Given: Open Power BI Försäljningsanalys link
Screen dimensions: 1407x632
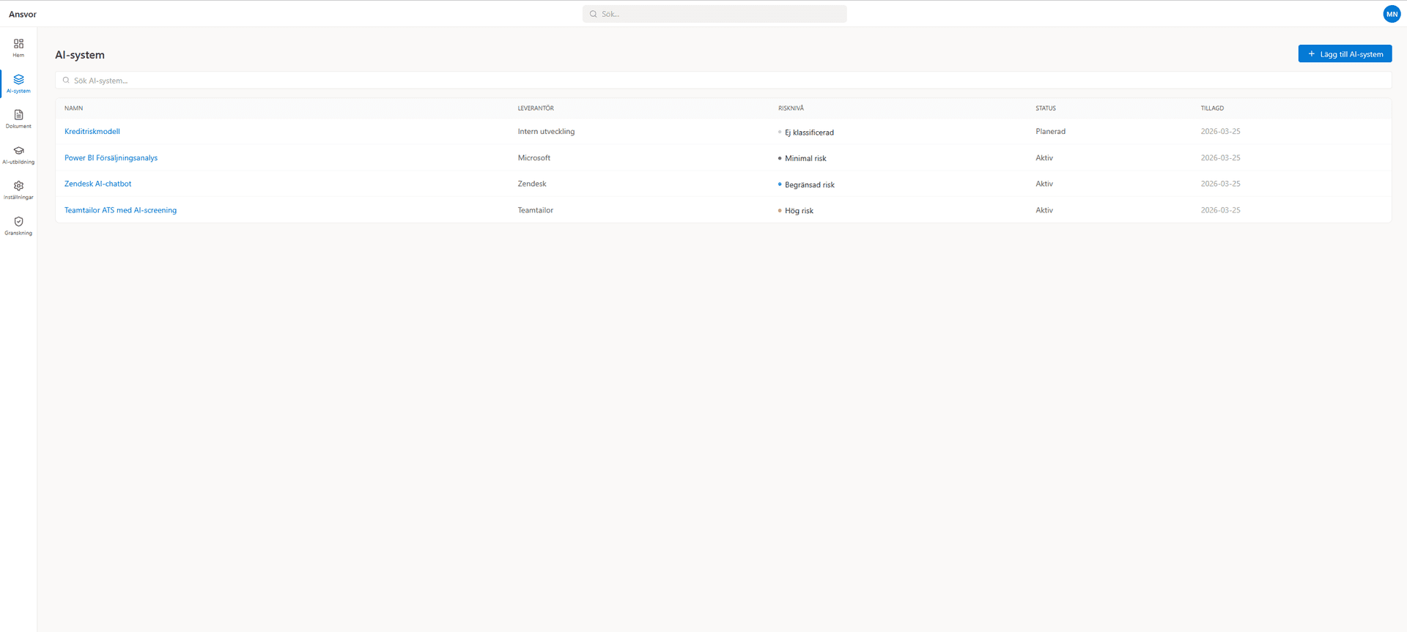Looking at the screenshot, I should point(111,158).
